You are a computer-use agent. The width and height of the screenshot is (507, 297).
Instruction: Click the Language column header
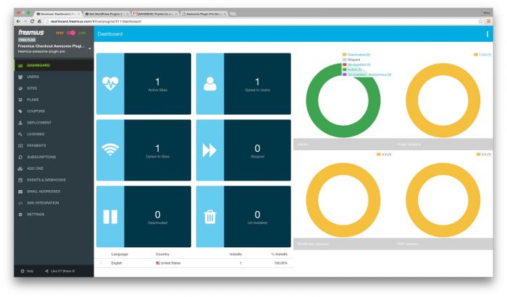[120, 254]
